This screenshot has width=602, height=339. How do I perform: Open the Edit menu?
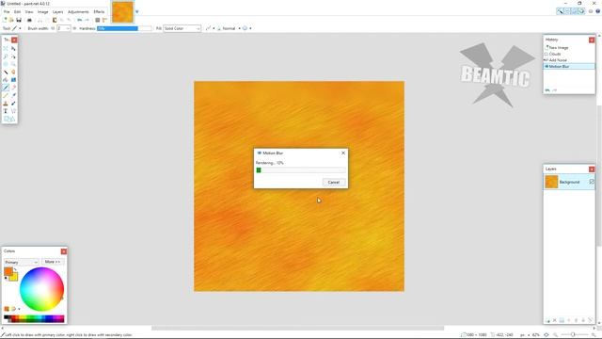pyautogui.click(x=17, y=12)
